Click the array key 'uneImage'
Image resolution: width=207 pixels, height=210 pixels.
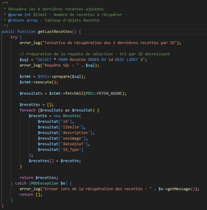click(72, 138)
